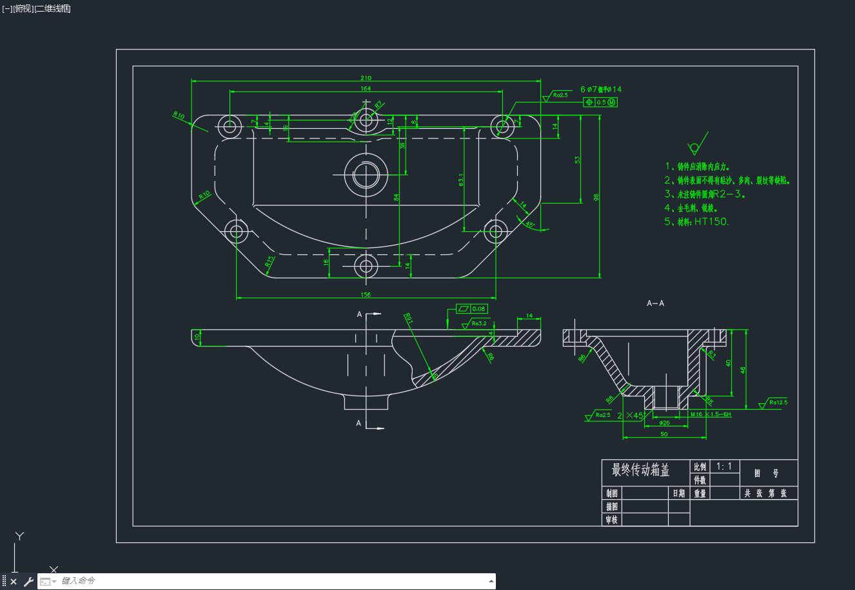Select the 98 overall height dimension
This screenshot has width=855, height=590.
[x=596, y=197]
